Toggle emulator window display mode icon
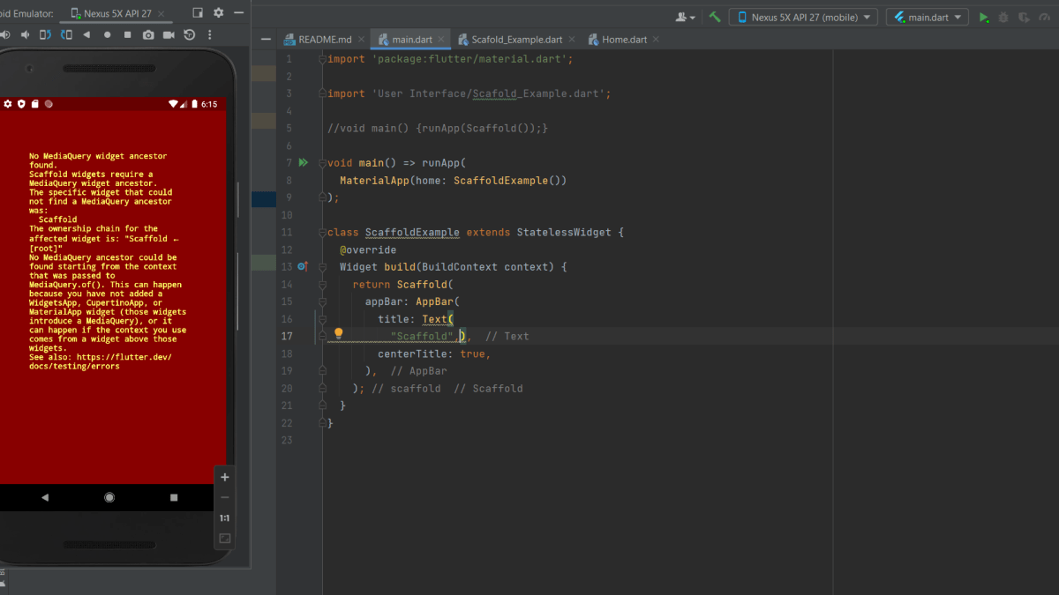 [x=198, y=14]
